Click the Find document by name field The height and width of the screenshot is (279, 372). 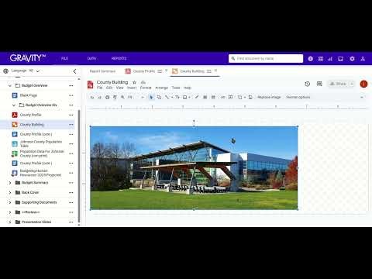pos(266,59)
